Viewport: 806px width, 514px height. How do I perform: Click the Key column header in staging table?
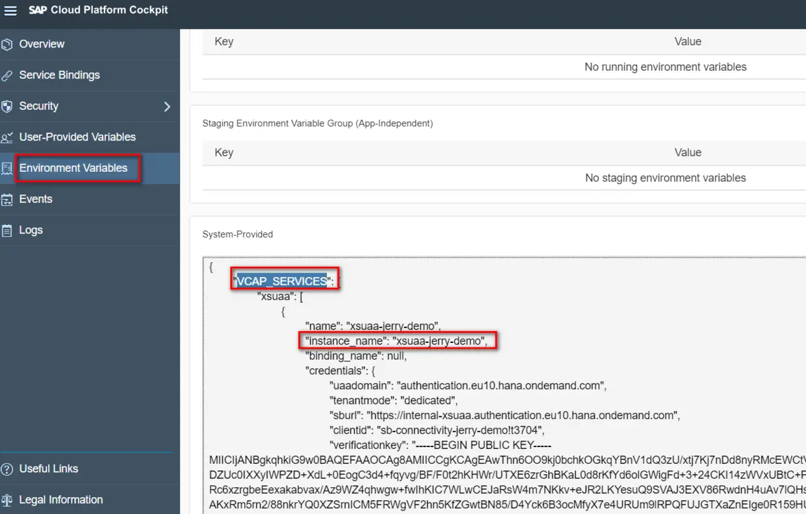click(x=224, y=153)
